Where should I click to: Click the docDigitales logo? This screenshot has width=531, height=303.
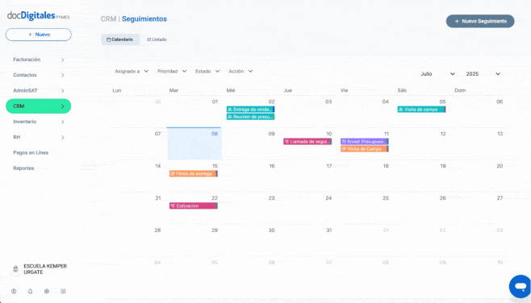click(x=38, y=15)
